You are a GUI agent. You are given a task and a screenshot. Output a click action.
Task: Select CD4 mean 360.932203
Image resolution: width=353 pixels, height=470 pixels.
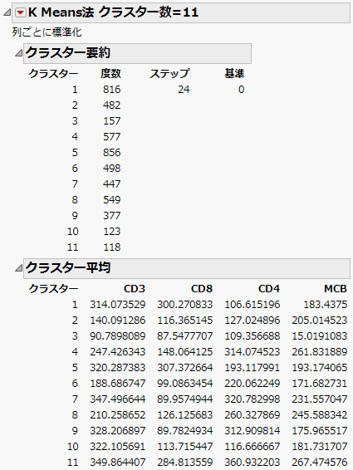tap(252, 463)
